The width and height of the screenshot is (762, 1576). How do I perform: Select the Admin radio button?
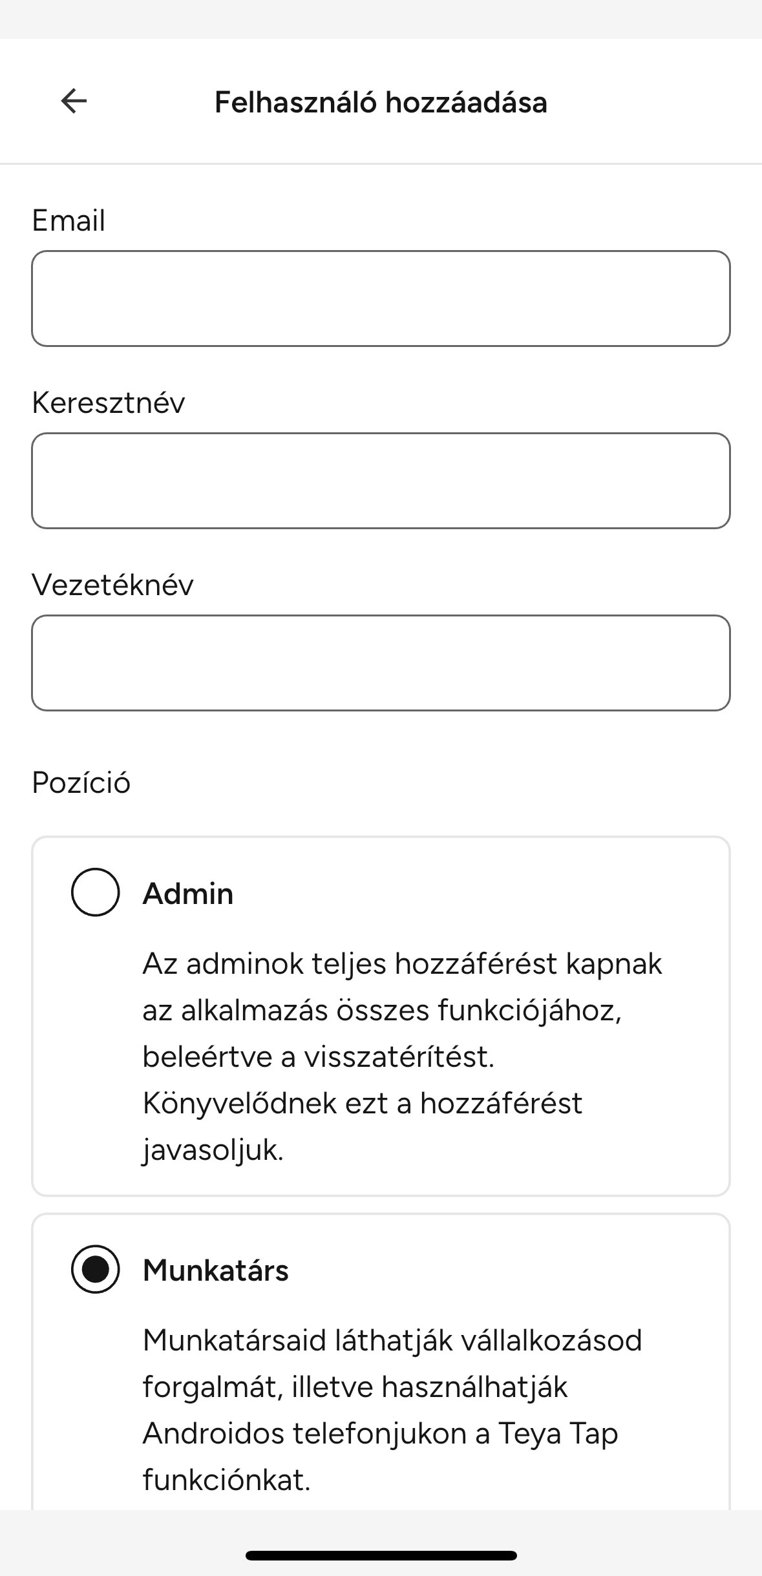coord(96,892)
